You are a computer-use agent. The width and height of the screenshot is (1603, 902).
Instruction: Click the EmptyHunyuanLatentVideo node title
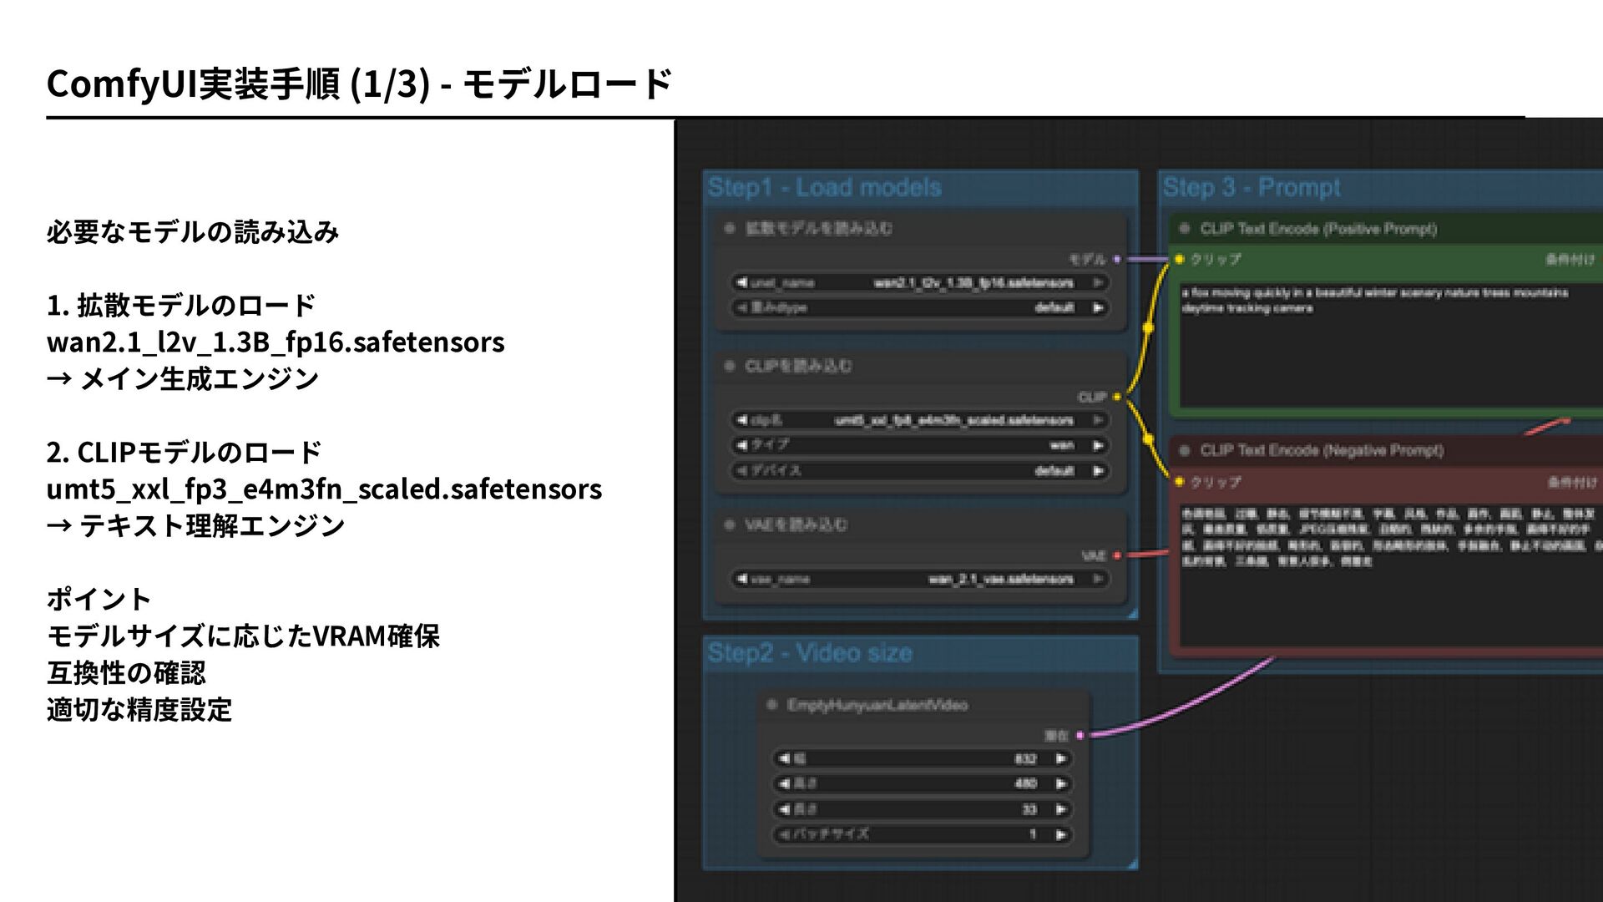877,705
